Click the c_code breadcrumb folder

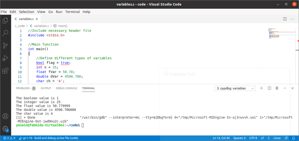20,26
